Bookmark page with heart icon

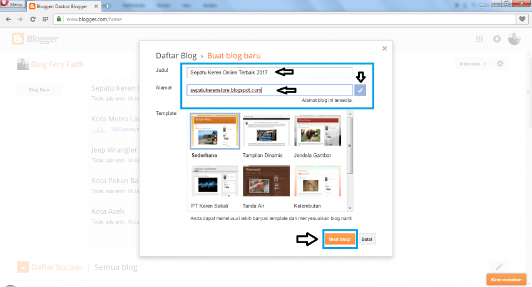tap(522, 19)
